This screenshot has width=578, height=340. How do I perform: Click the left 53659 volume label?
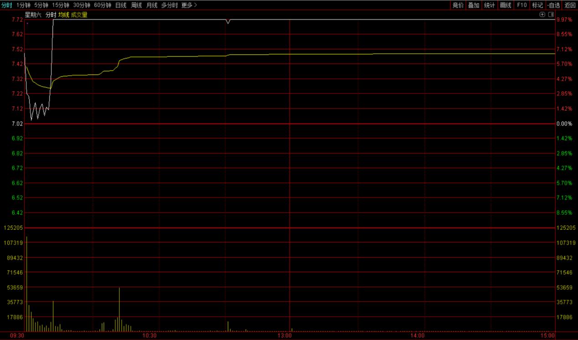(x=15, y=288)
